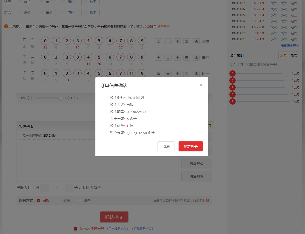Toggle the agreement checkbox 我已阅读并同意
305x234 pixels.
pyautogui.click(x=75, y=228)
